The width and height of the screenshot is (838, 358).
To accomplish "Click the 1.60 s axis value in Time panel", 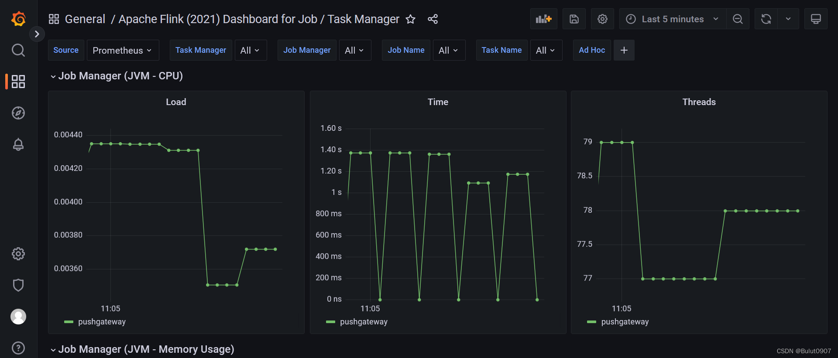I will (x=331, y=128).
